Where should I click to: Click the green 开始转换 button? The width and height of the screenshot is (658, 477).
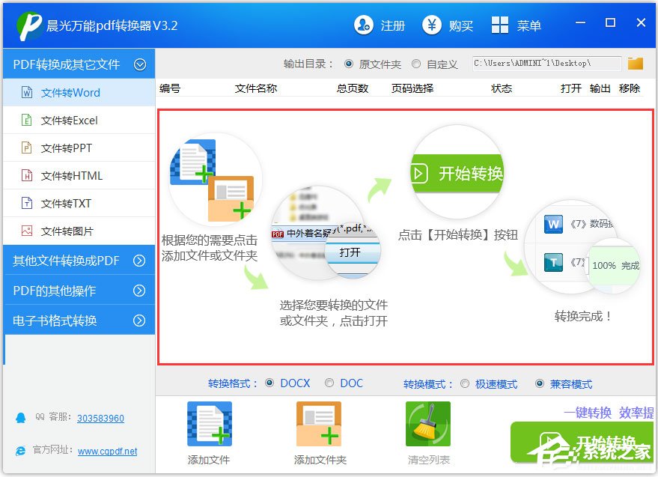pos(582,443)
